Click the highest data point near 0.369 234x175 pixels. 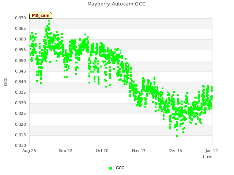(x=49, y=20)
